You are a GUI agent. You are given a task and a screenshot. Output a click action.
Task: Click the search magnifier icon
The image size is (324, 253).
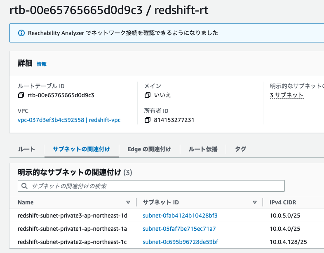[24, 186]
